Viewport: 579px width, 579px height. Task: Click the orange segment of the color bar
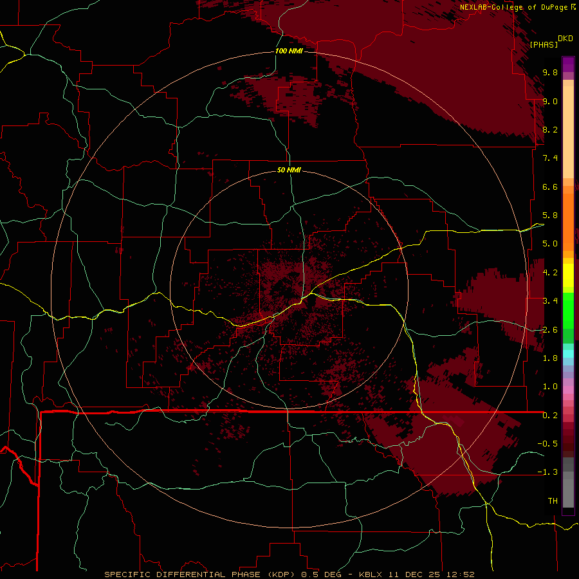568,221
